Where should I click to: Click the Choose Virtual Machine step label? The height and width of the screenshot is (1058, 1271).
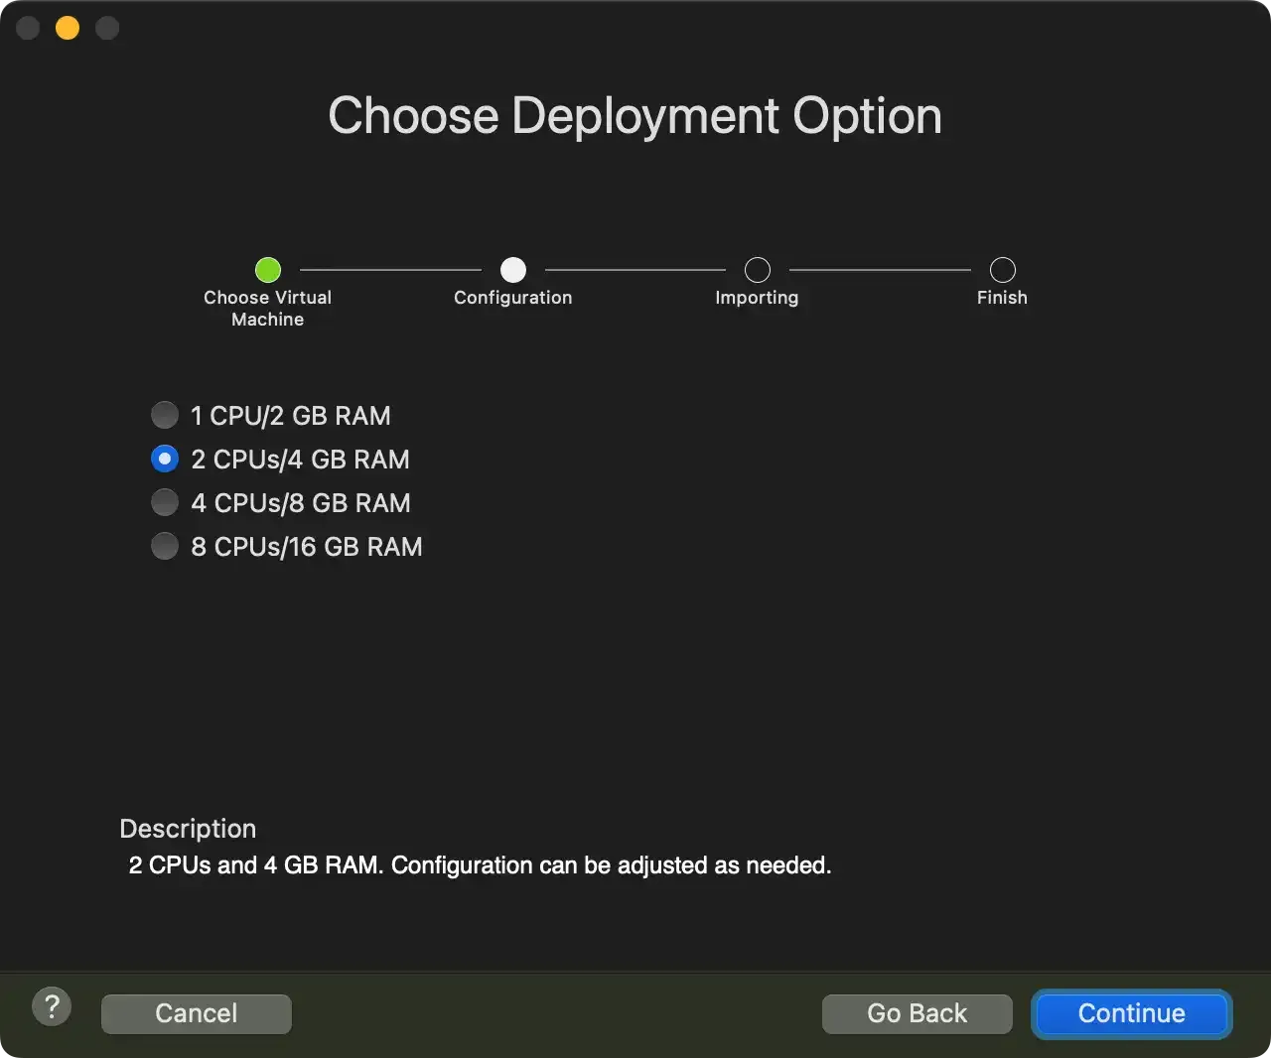(x=268, y=309)
